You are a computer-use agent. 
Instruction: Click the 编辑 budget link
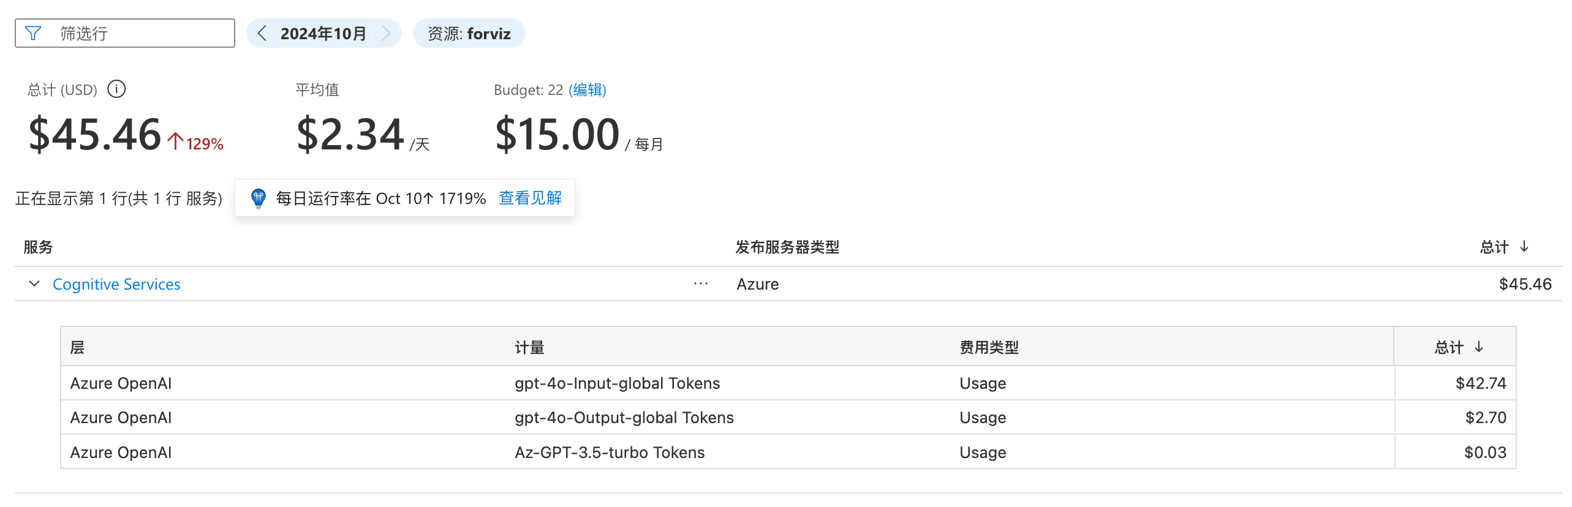587,90
